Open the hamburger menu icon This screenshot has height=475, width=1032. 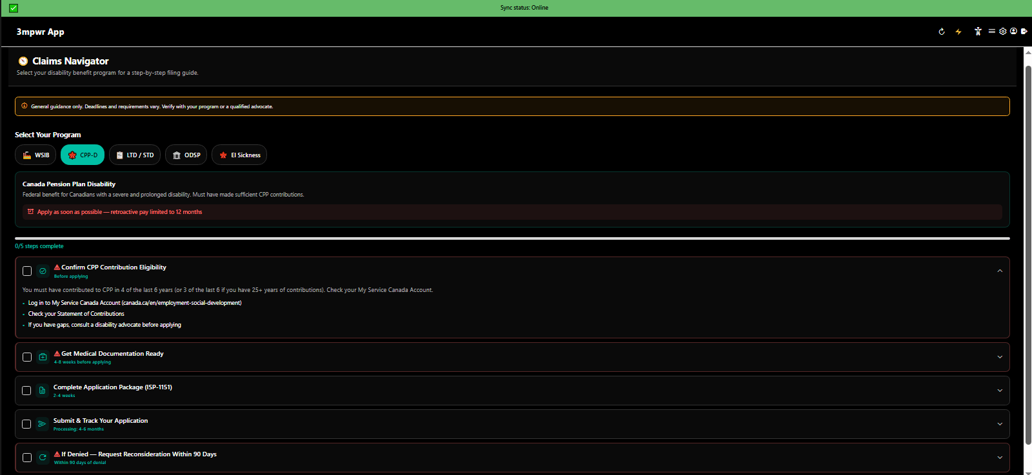coord(992,31)
